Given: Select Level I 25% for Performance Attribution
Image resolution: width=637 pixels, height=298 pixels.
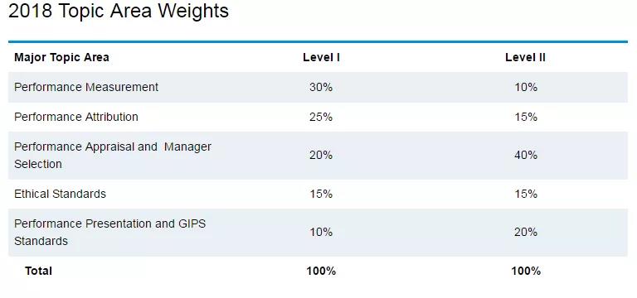Looking at the screenshot, I should (321, 118).
